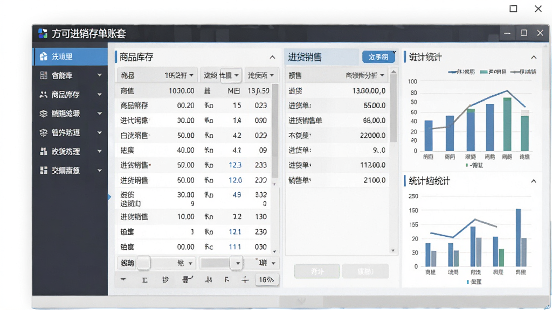This screenshot has width=552, height=310.
Task: Expand the chevron of the grid-icon sidebar item
Action: 100,75
